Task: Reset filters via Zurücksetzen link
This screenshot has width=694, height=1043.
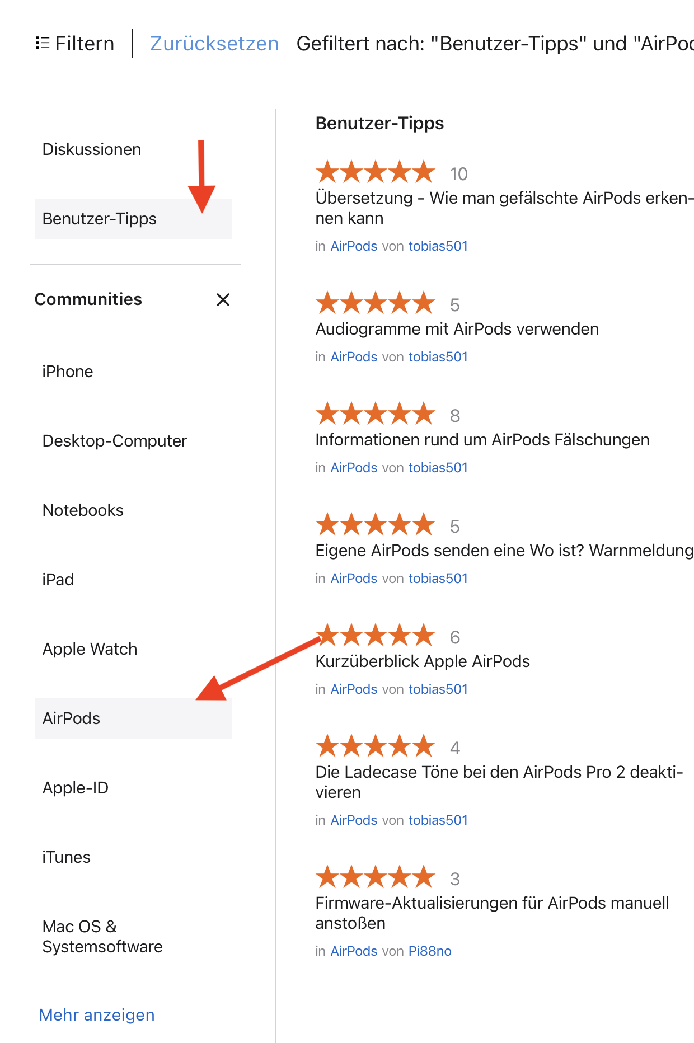Action: 214,44
